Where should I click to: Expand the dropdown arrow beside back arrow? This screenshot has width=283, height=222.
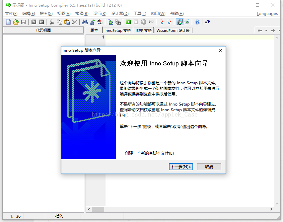coord(266,31)
